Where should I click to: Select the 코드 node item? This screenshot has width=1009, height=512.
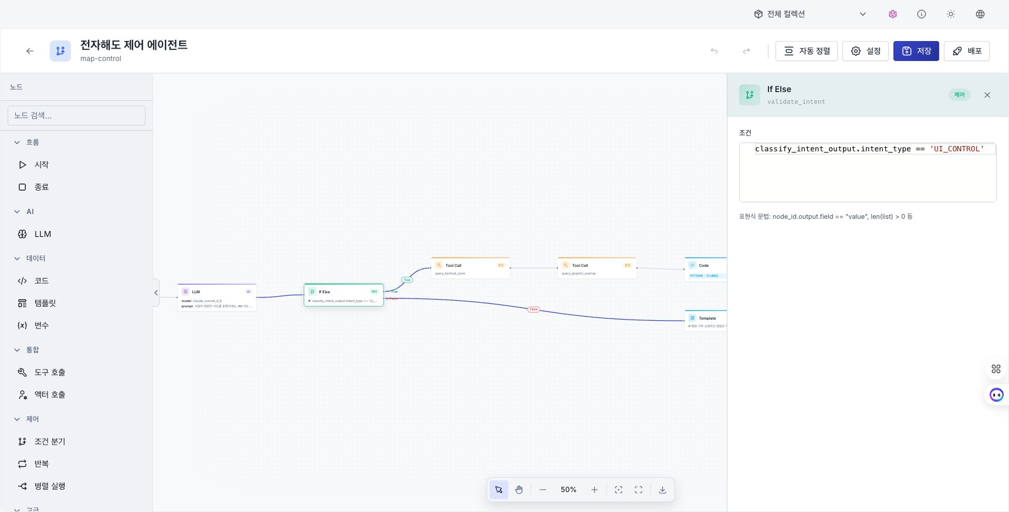pyautogui.click(x=76, y=281)
